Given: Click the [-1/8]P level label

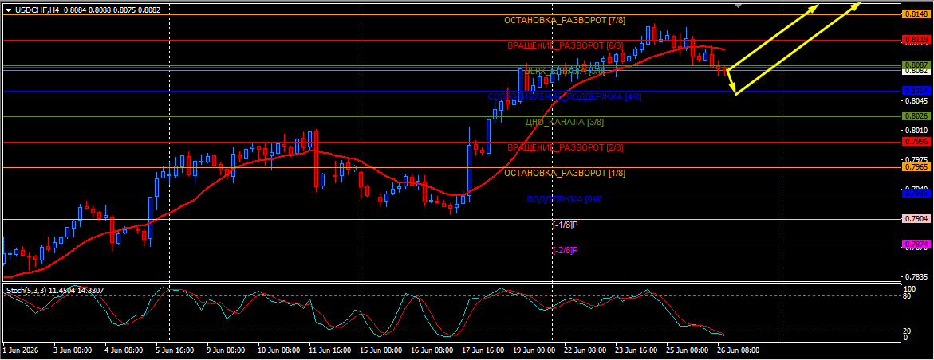Looking at the screenshot, I should click(x=566, y=225).
